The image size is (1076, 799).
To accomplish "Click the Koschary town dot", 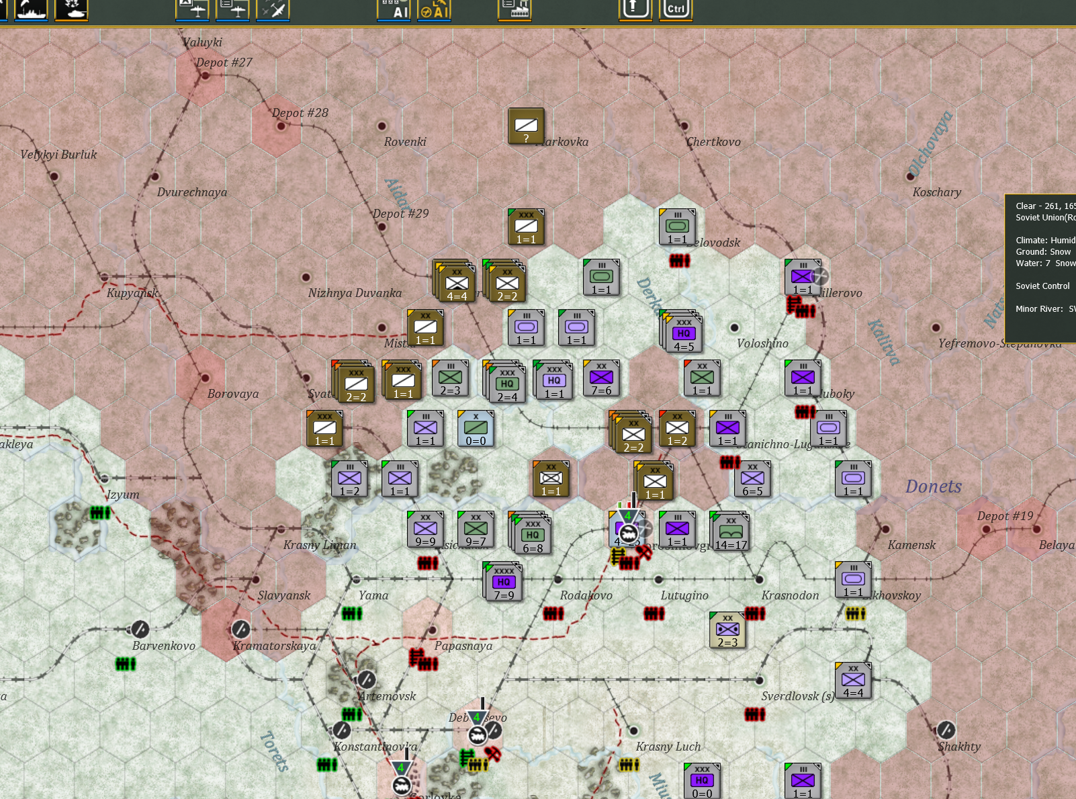I will point(910,176).
